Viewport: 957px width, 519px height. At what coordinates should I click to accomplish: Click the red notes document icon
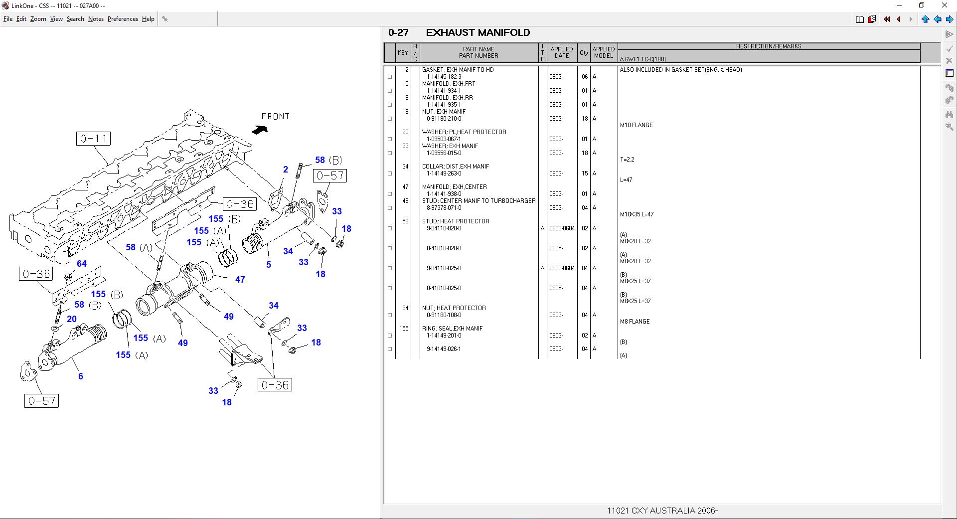coord(871,19)
